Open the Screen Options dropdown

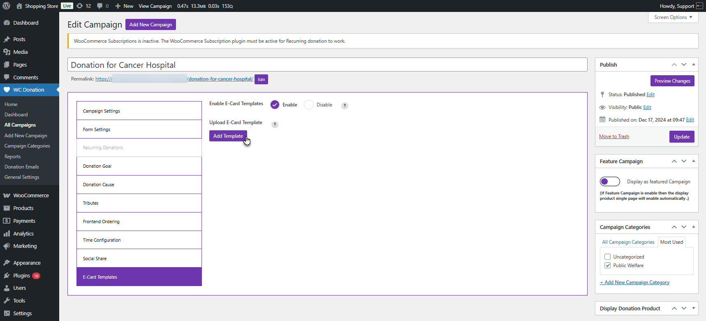coord(673,17)
